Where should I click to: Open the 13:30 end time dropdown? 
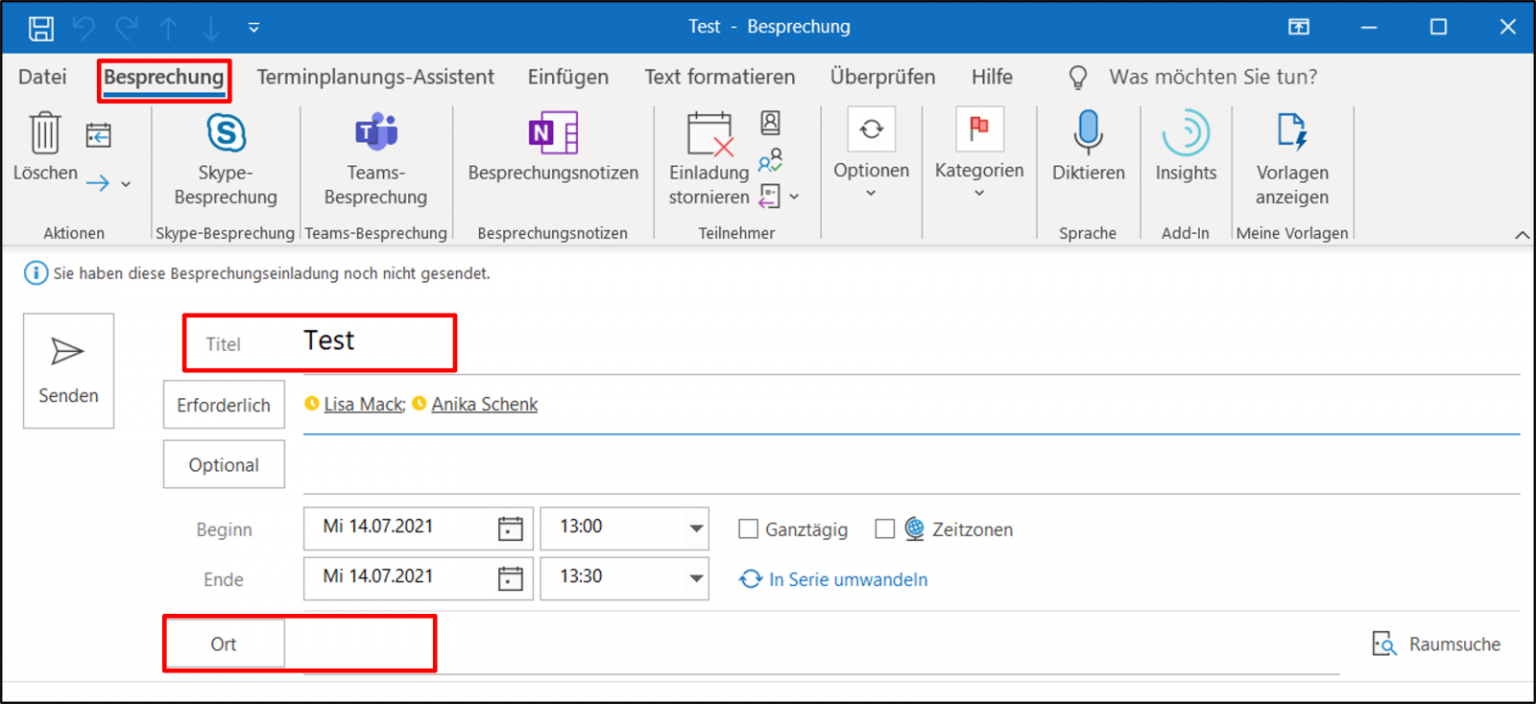696,578
